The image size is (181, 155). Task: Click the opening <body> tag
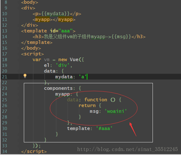30,2
